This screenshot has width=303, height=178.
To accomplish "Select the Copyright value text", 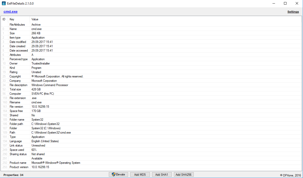I will coord(57,76).
